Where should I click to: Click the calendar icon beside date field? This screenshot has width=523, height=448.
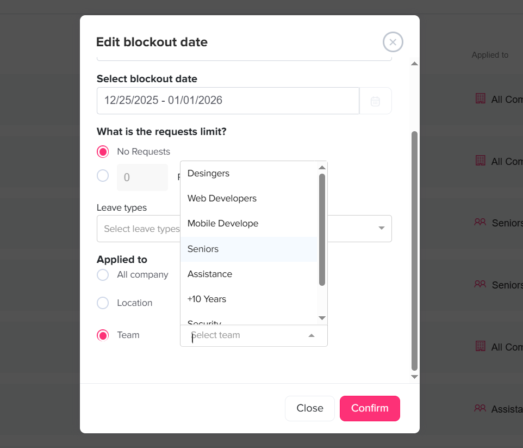click(x=375, y=101)
